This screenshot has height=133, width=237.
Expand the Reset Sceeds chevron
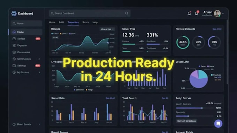39,124
